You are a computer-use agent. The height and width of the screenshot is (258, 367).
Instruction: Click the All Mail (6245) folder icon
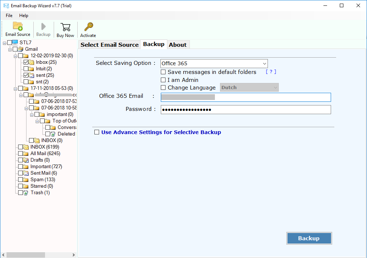click(26, 154)
